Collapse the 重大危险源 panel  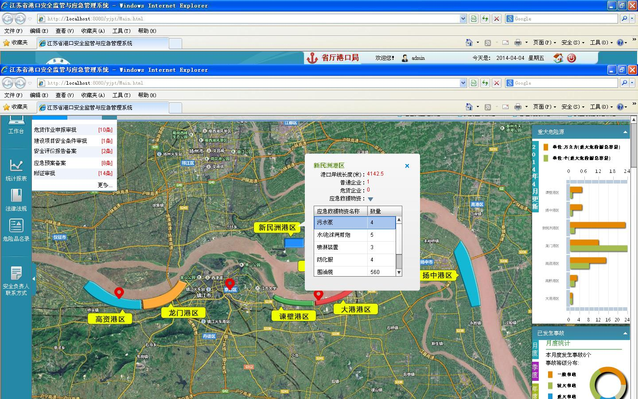625,132
